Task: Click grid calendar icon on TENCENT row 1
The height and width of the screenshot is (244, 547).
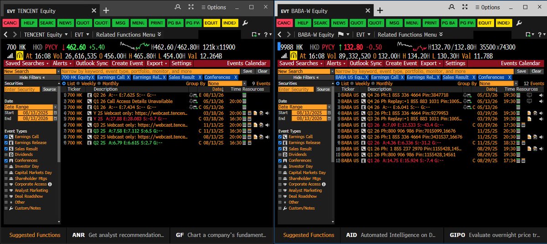Action: click(x=244, y=95)
